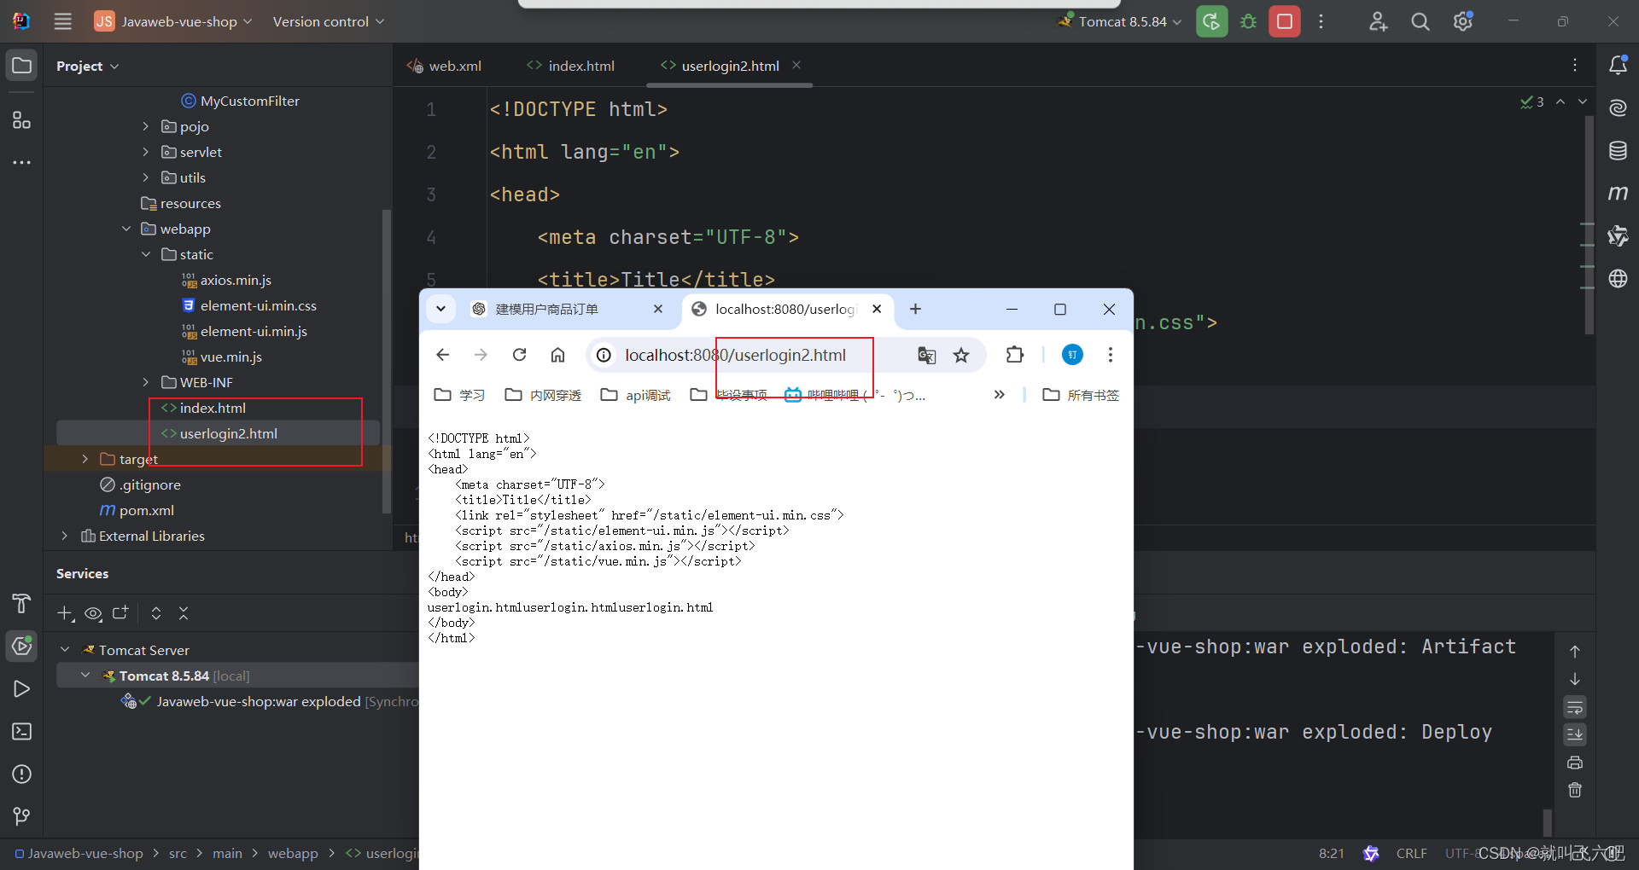Start debugging with the bug icon
This screenshot has width=1639, height=870.
[x=1248, y=21]
